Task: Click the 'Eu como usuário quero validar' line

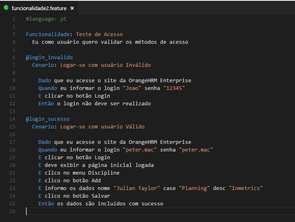Action: (x=110, y=42)
